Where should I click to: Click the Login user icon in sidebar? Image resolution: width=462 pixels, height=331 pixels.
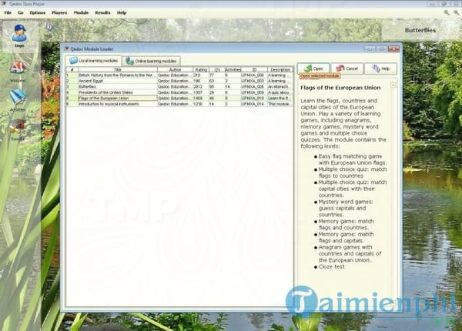pyautogui.click(x=18, y=34)
